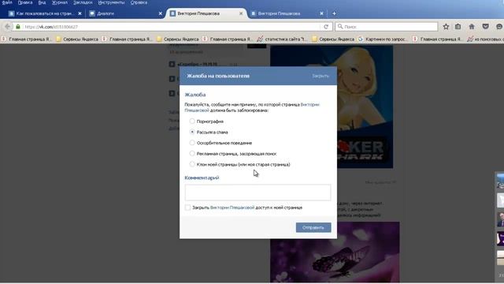Open the Инструменты menu
Image resolution: width=504 pixels, height=284 pixels.
(111, 2)
